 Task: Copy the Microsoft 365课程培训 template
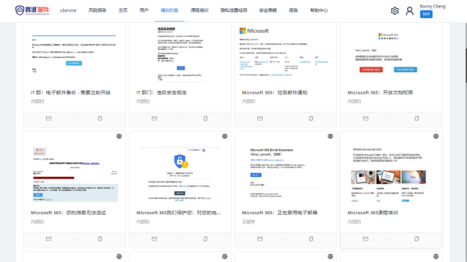417,239
